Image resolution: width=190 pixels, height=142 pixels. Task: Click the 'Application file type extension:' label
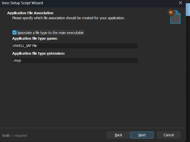[39, 53]
